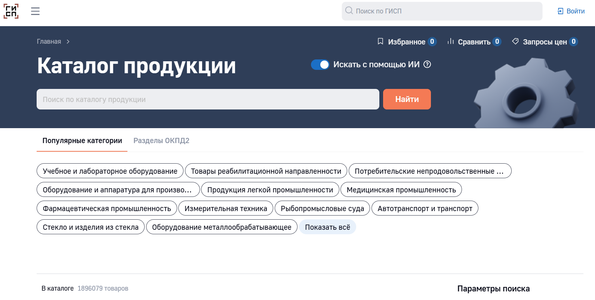Select Стекло и изделия из стекла category
The width and height of the screenshot is (595, 300).
(90, 227)
